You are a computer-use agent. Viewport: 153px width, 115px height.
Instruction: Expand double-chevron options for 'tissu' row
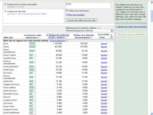click(109, 44)
